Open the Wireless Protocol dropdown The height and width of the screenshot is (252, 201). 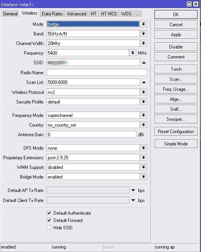click(143, 92)
